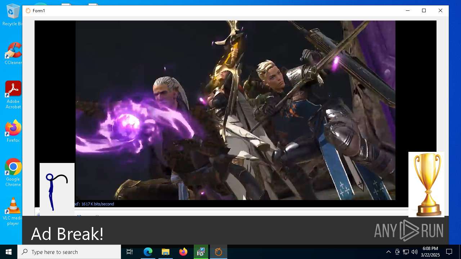Viewport: 461px width, 259px height.
Task: Click the Meet Now camera tray icon
Action: [397, 252]
